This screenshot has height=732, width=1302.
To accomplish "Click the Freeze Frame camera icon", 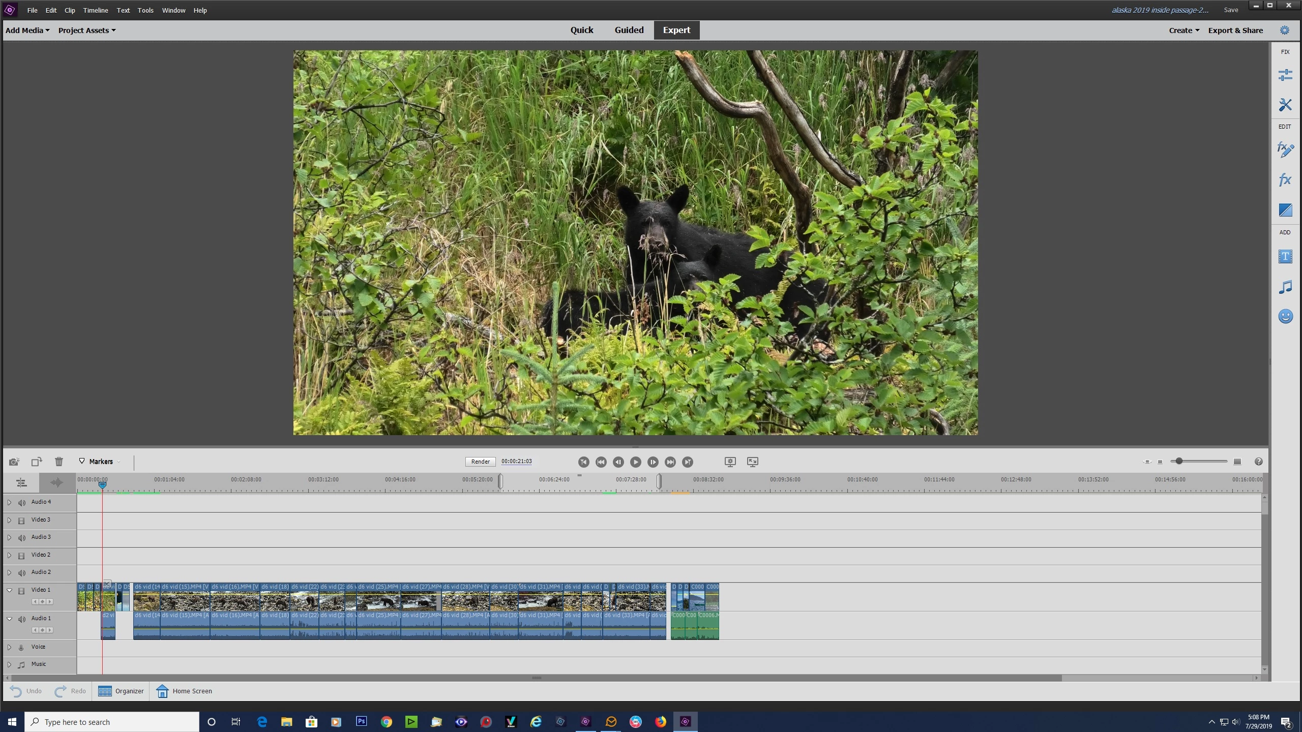I will [14, 462].
